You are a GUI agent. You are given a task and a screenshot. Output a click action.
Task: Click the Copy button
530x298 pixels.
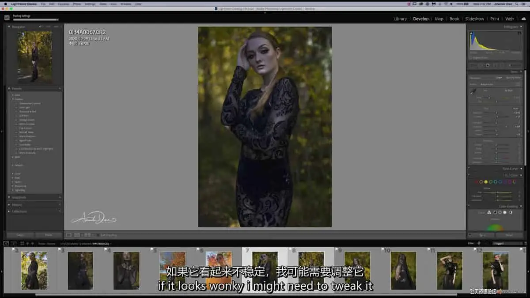20,235
